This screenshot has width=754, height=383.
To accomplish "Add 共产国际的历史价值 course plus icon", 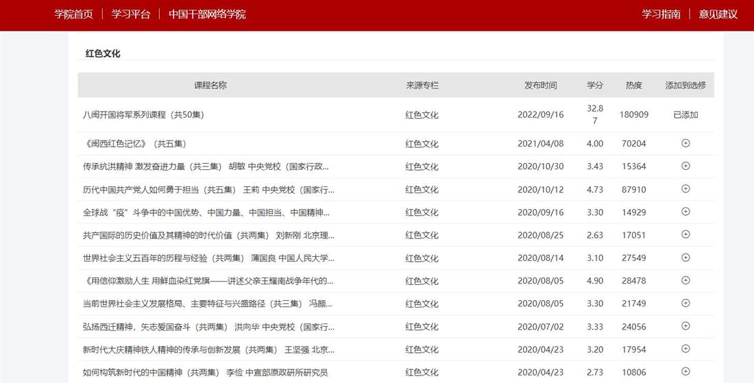I will click(685, 234).
